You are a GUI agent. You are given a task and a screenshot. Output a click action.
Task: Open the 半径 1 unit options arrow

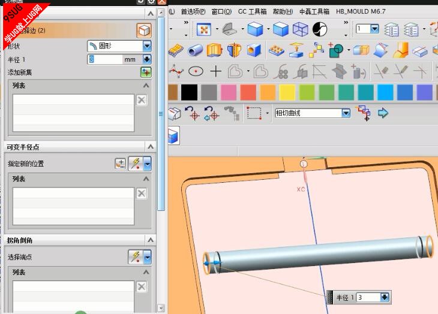pyautogui.click(x=147, y=59)
